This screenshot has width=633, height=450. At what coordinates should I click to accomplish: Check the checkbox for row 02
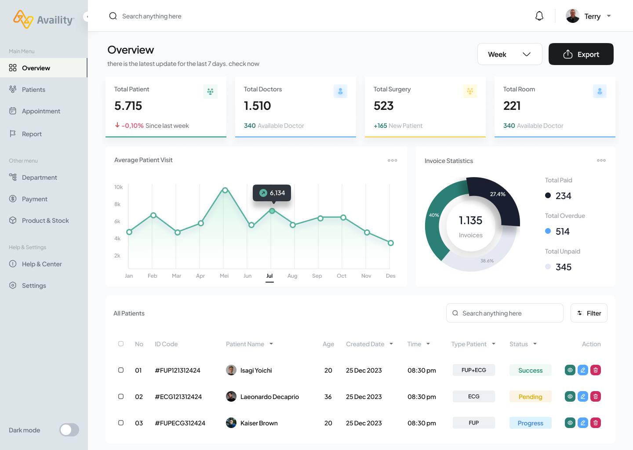(121, 396)
